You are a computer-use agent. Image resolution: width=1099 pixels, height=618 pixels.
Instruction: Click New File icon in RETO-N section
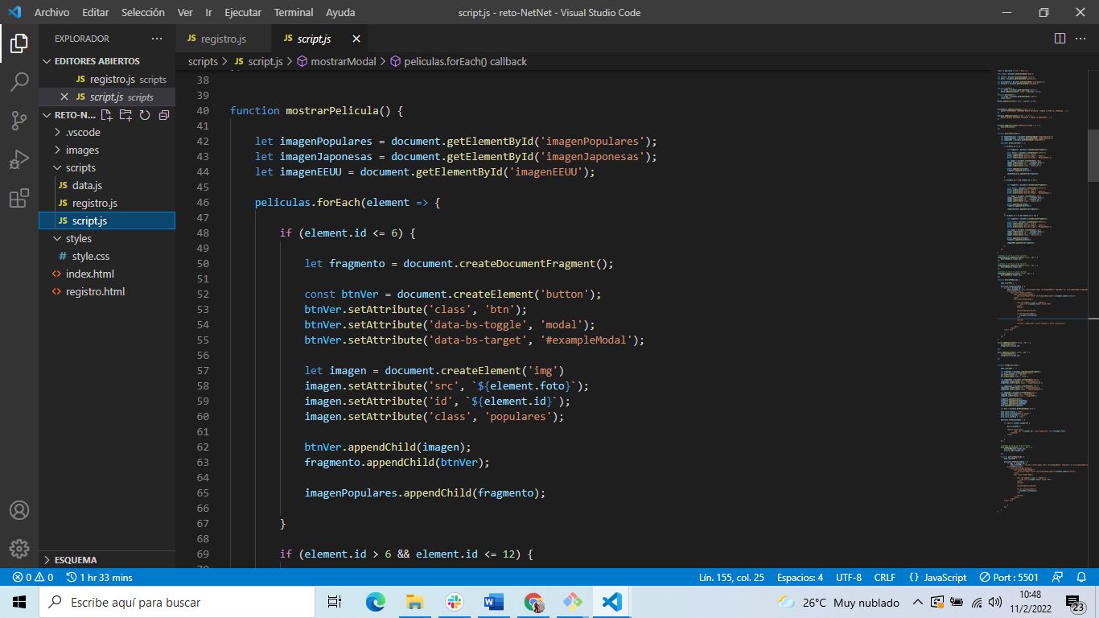tap(106, 115)
